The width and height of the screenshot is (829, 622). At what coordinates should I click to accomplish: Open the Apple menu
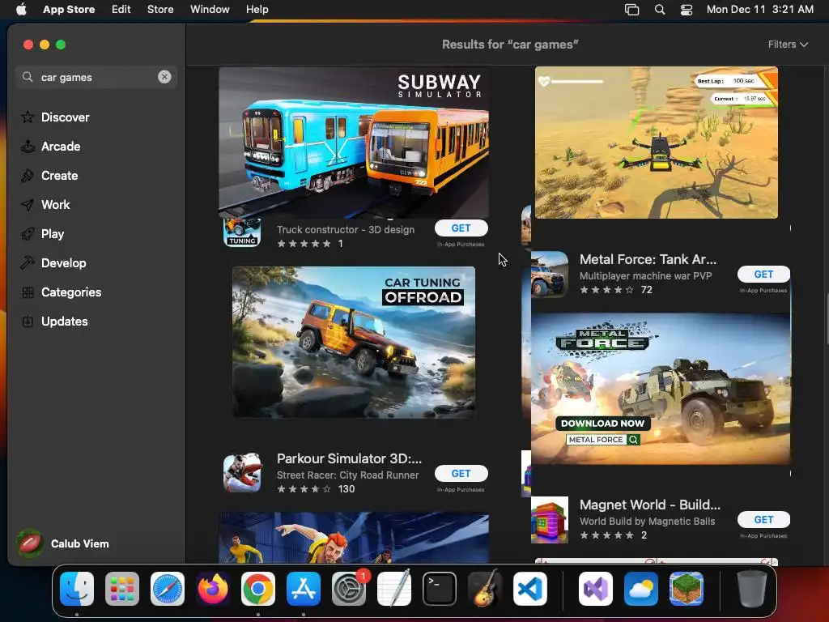pyautogui.click(x=21, y=9)
